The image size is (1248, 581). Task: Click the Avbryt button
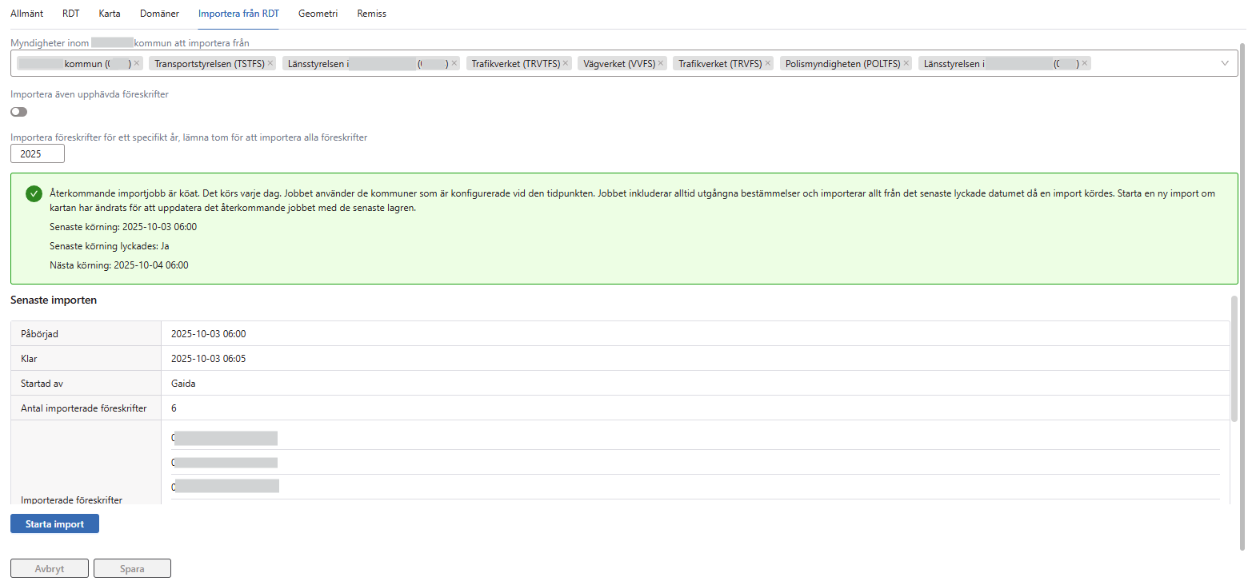pyautogui.click(x=50, y=569)
